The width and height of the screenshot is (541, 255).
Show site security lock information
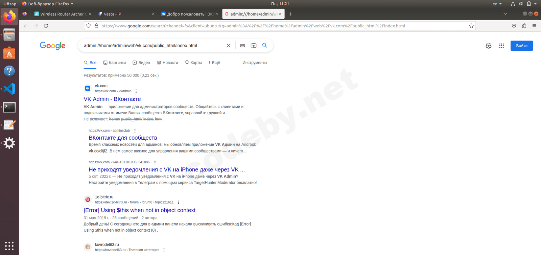point(96,26)
